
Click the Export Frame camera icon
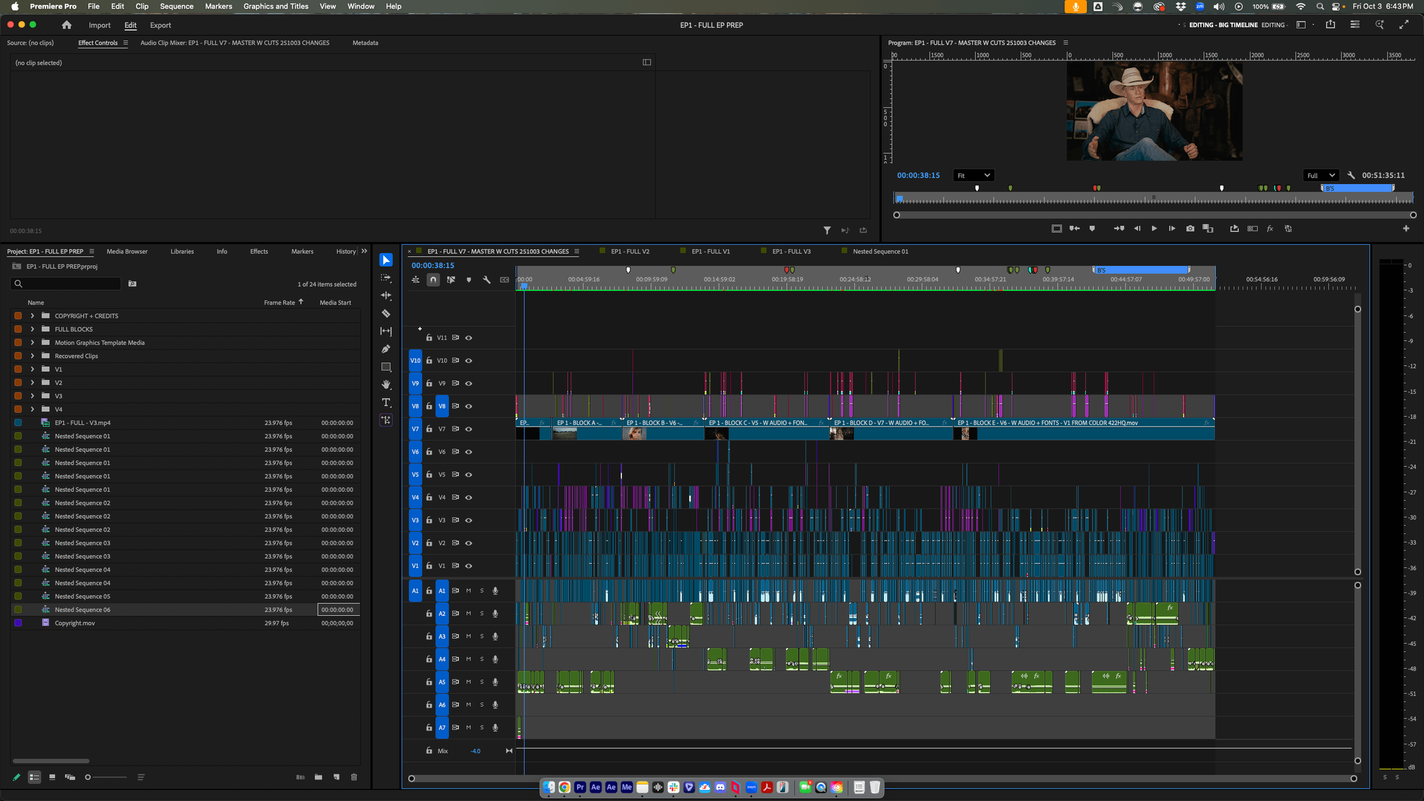(1190, 228)
